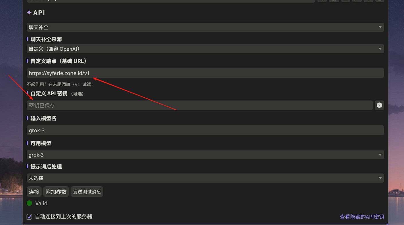The image size is (404, 225).
Task: Click the 提示词后处理 section label
Action: 46,167
